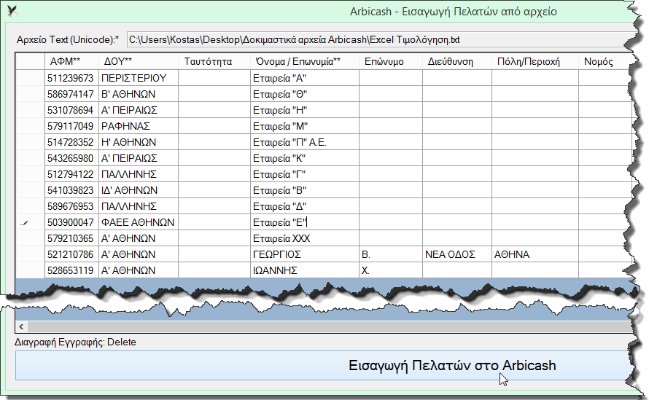Viewport: 649px width, 400px height.
Task: Click the Εταιρεία "Γ" name cell
Action: [x=305, y=174]
